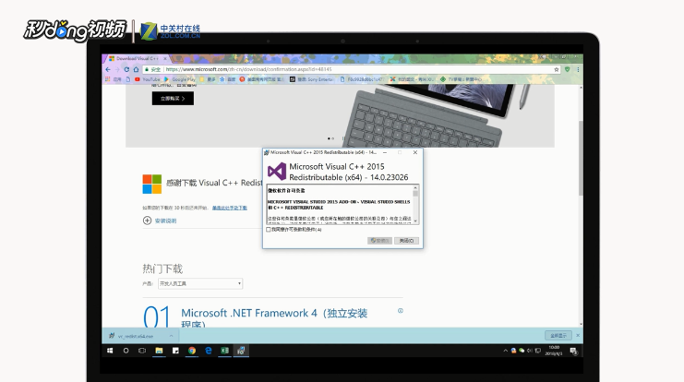The height and width of the screenshot is (382, 684).
Task: Open Microsoft .NET Framework 4 link
Action: tap(274, 318)
